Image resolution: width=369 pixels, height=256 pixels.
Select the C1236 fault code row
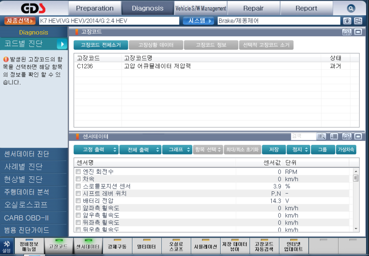(216, 66)
